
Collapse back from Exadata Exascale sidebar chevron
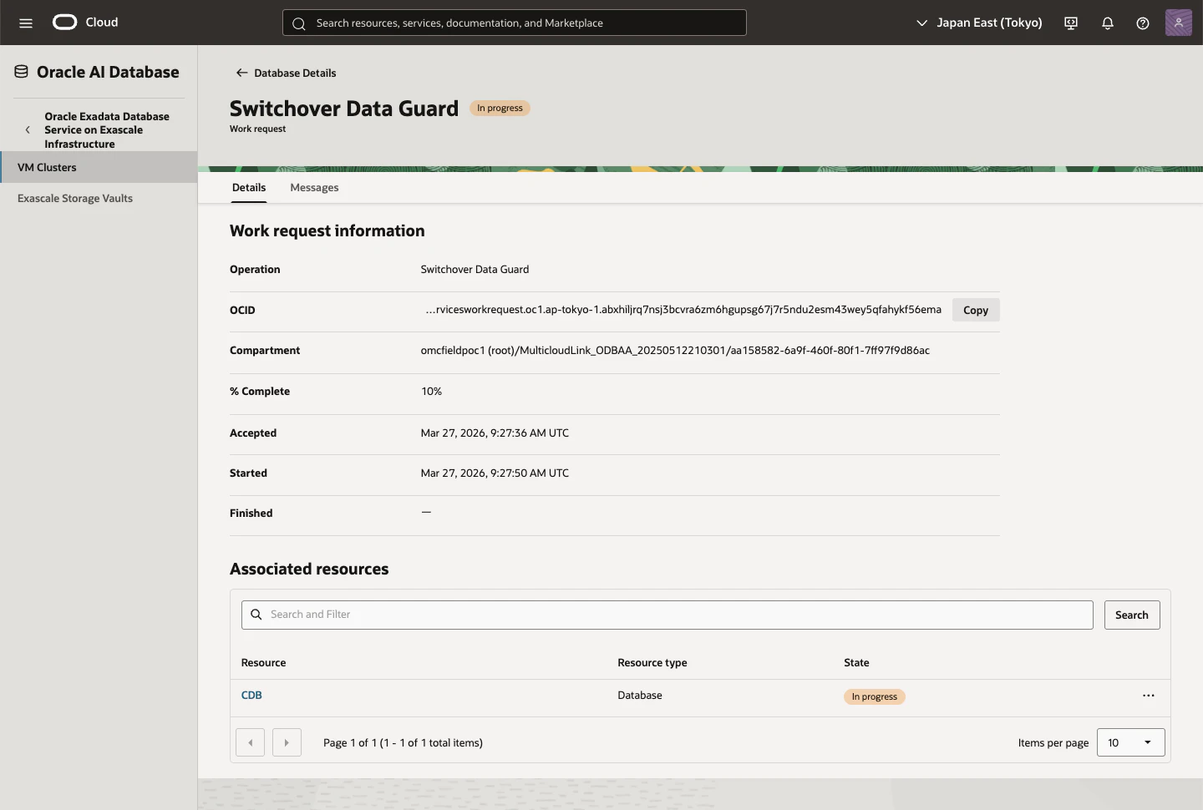[x=28, y=130]
